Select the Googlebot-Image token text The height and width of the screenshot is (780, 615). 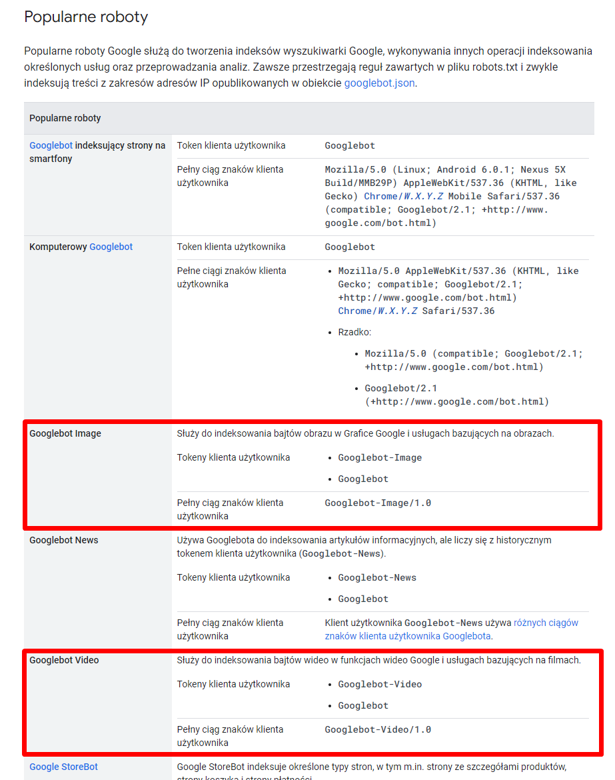[380, 457]
